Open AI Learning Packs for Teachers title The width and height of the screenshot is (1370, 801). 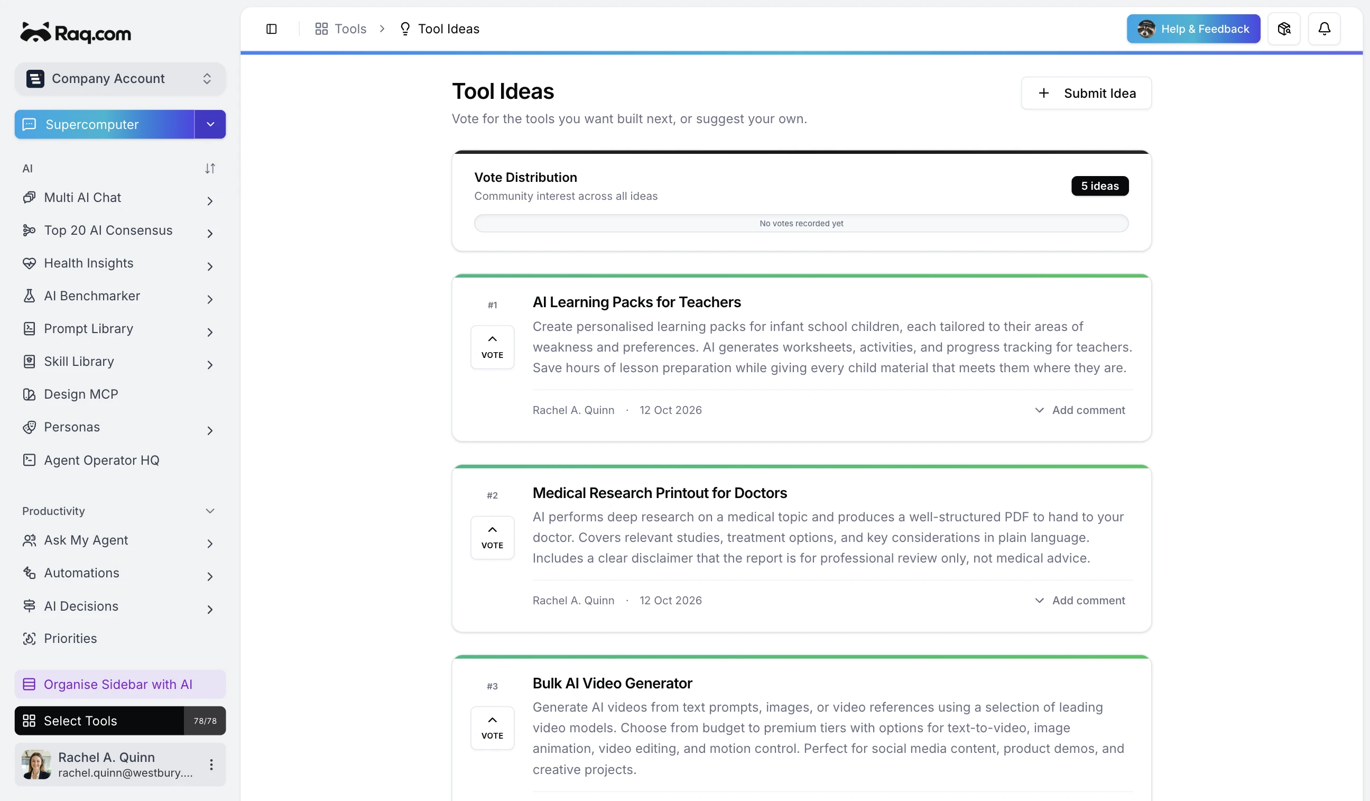coord(636,302)
